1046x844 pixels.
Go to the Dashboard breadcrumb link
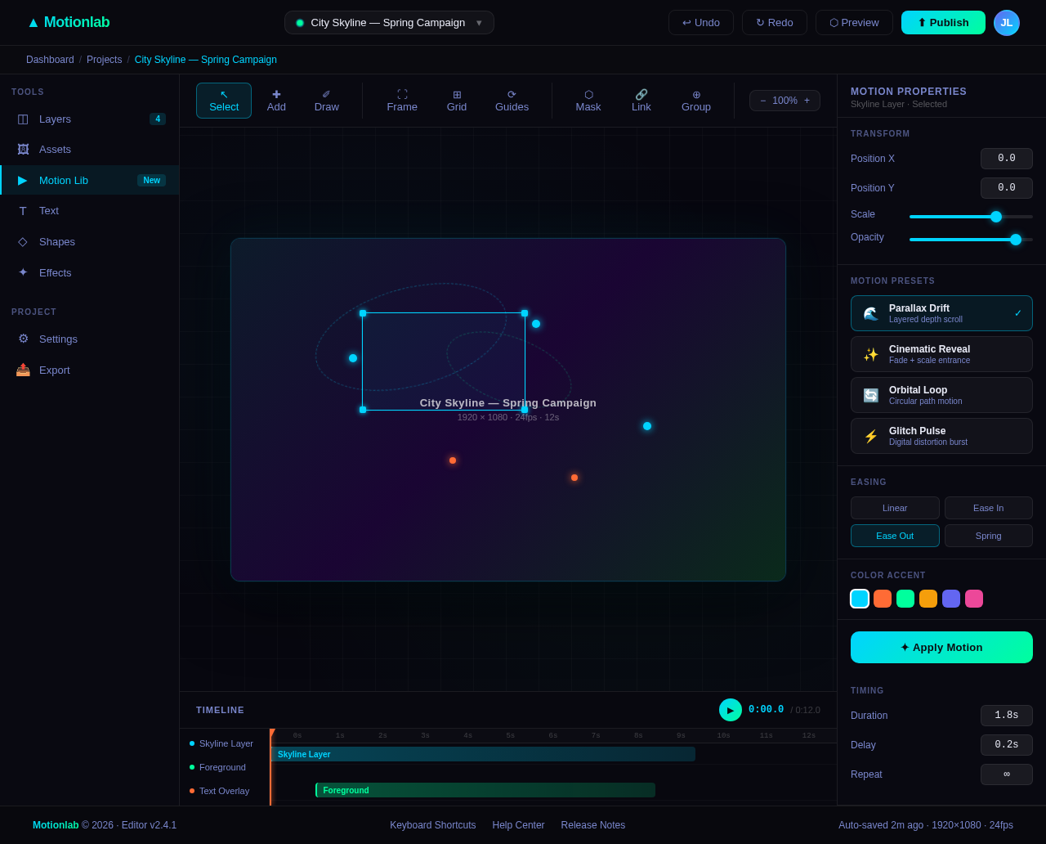pyautogui.click(x=50, y=59)
